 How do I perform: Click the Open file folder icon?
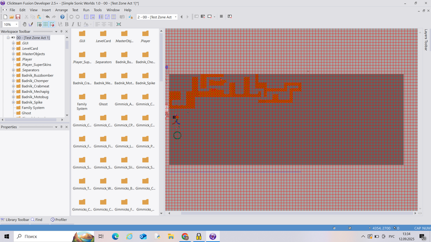pos(11,17)
